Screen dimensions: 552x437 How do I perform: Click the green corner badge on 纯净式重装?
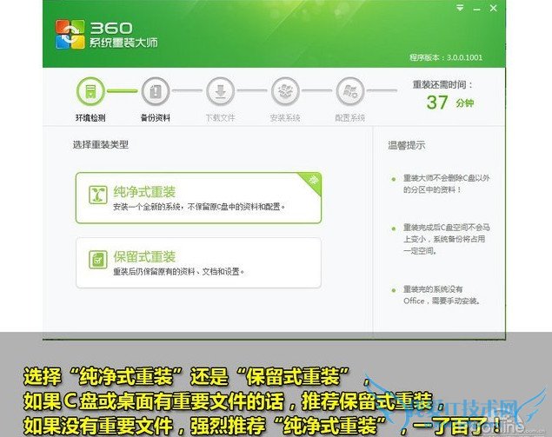pos(311,182)
